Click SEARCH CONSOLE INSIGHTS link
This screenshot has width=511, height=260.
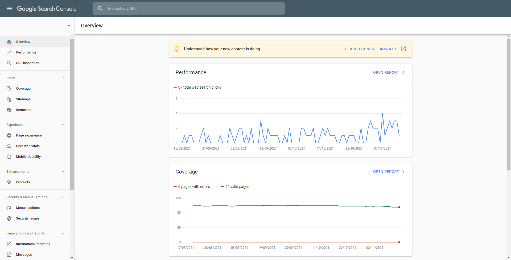(x=371, y=49)
